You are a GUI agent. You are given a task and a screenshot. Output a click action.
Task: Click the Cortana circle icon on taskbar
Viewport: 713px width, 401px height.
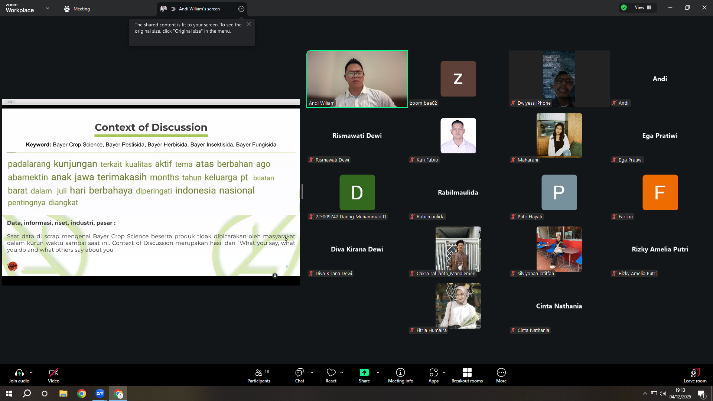45,394
